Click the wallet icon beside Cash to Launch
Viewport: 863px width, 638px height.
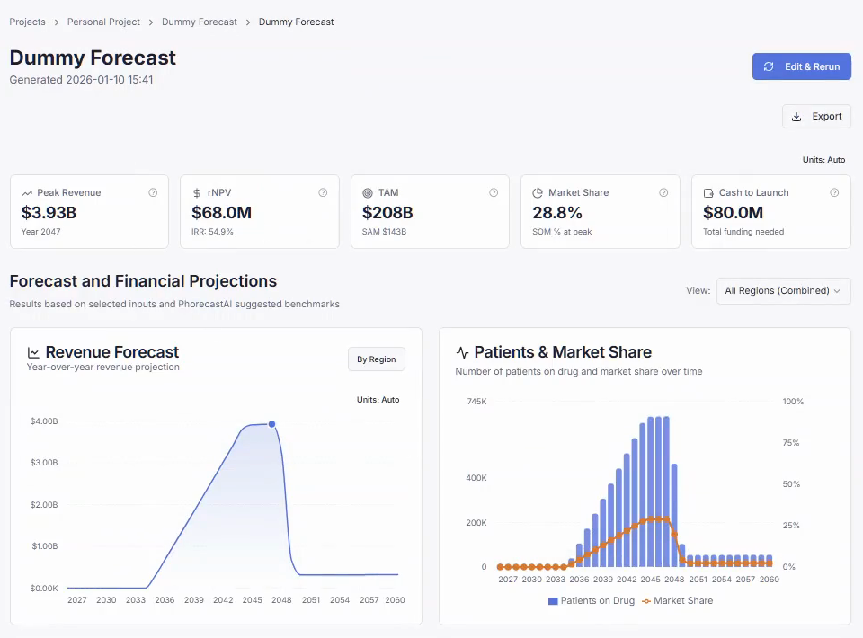(x=708, y=193)
